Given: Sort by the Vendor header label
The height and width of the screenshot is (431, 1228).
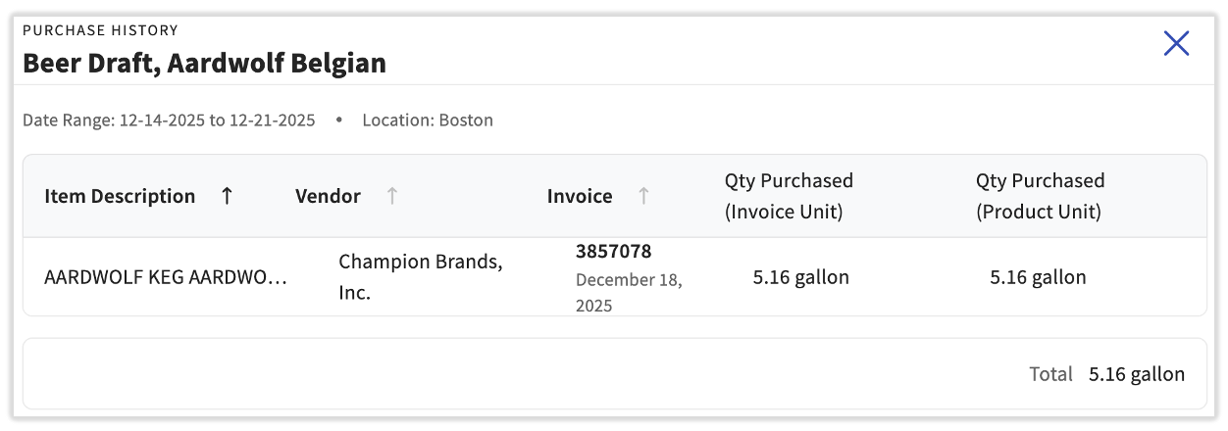Looking at the screenshot, I should coord(328,196).
